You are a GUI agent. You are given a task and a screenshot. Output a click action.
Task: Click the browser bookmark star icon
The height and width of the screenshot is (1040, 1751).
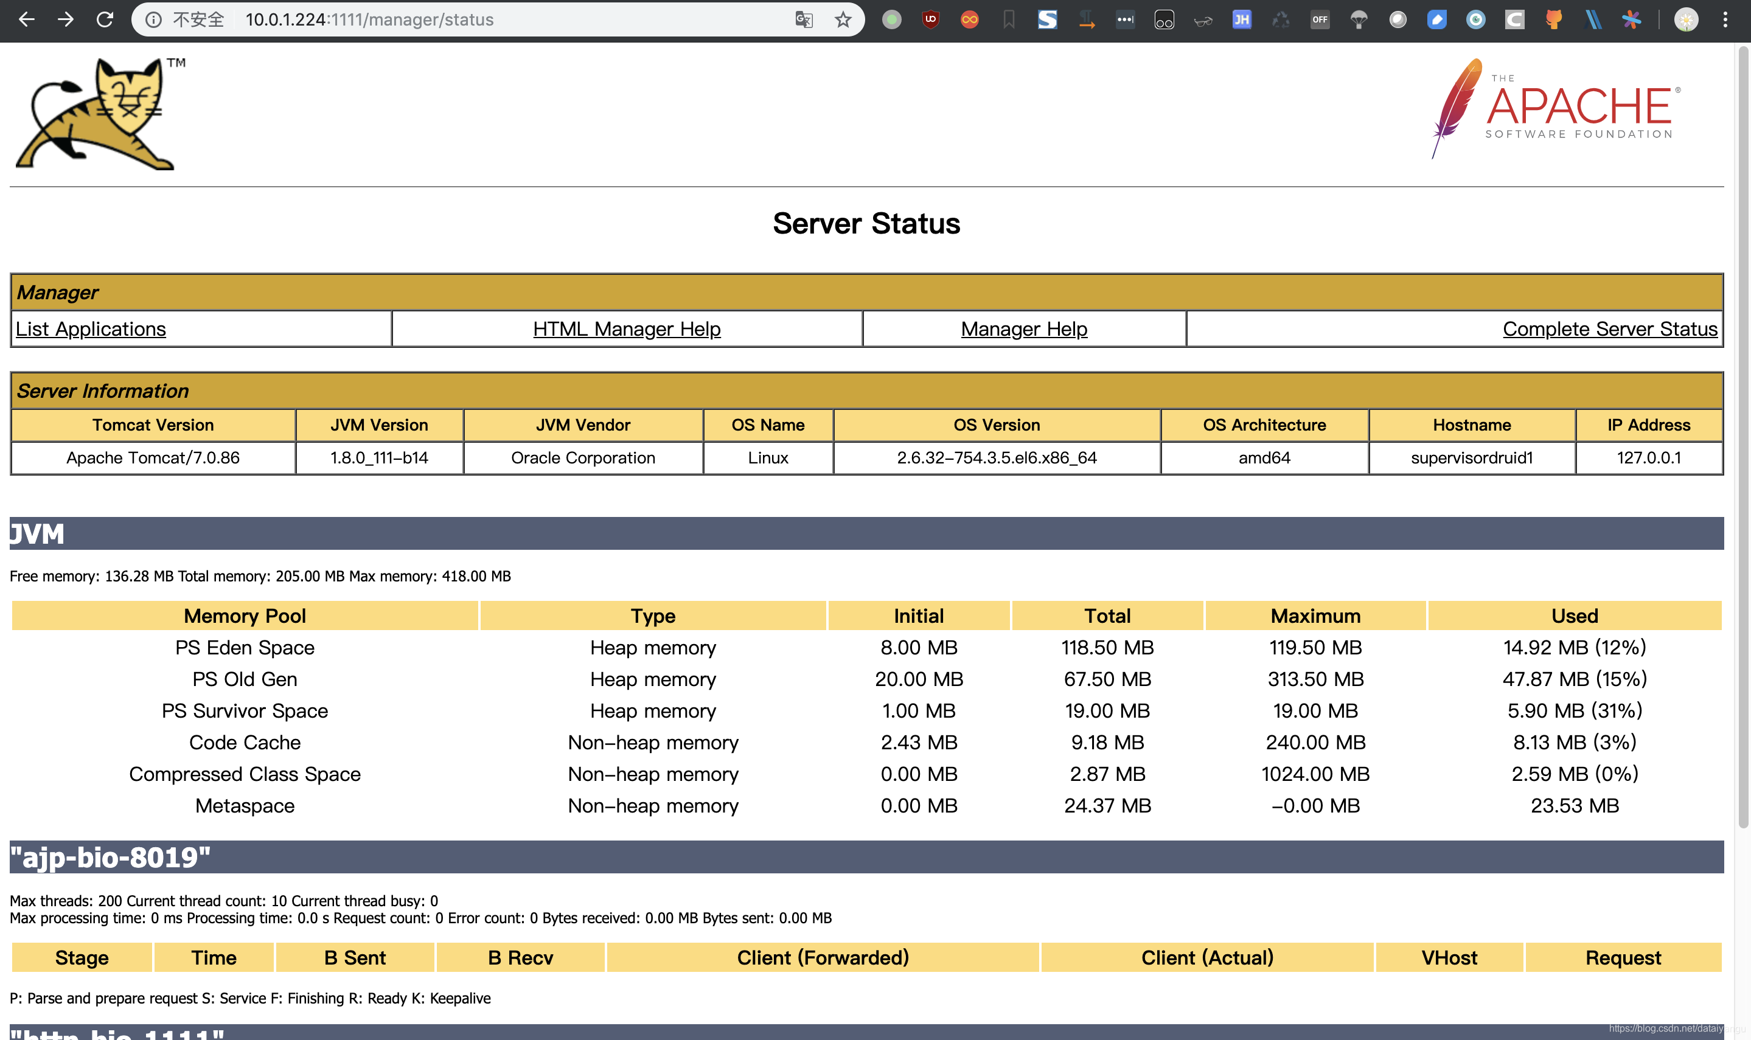[x=842, y=20]
